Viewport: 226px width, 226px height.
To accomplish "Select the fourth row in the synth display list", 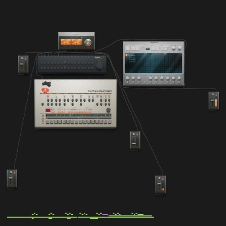I will [132, 61].
